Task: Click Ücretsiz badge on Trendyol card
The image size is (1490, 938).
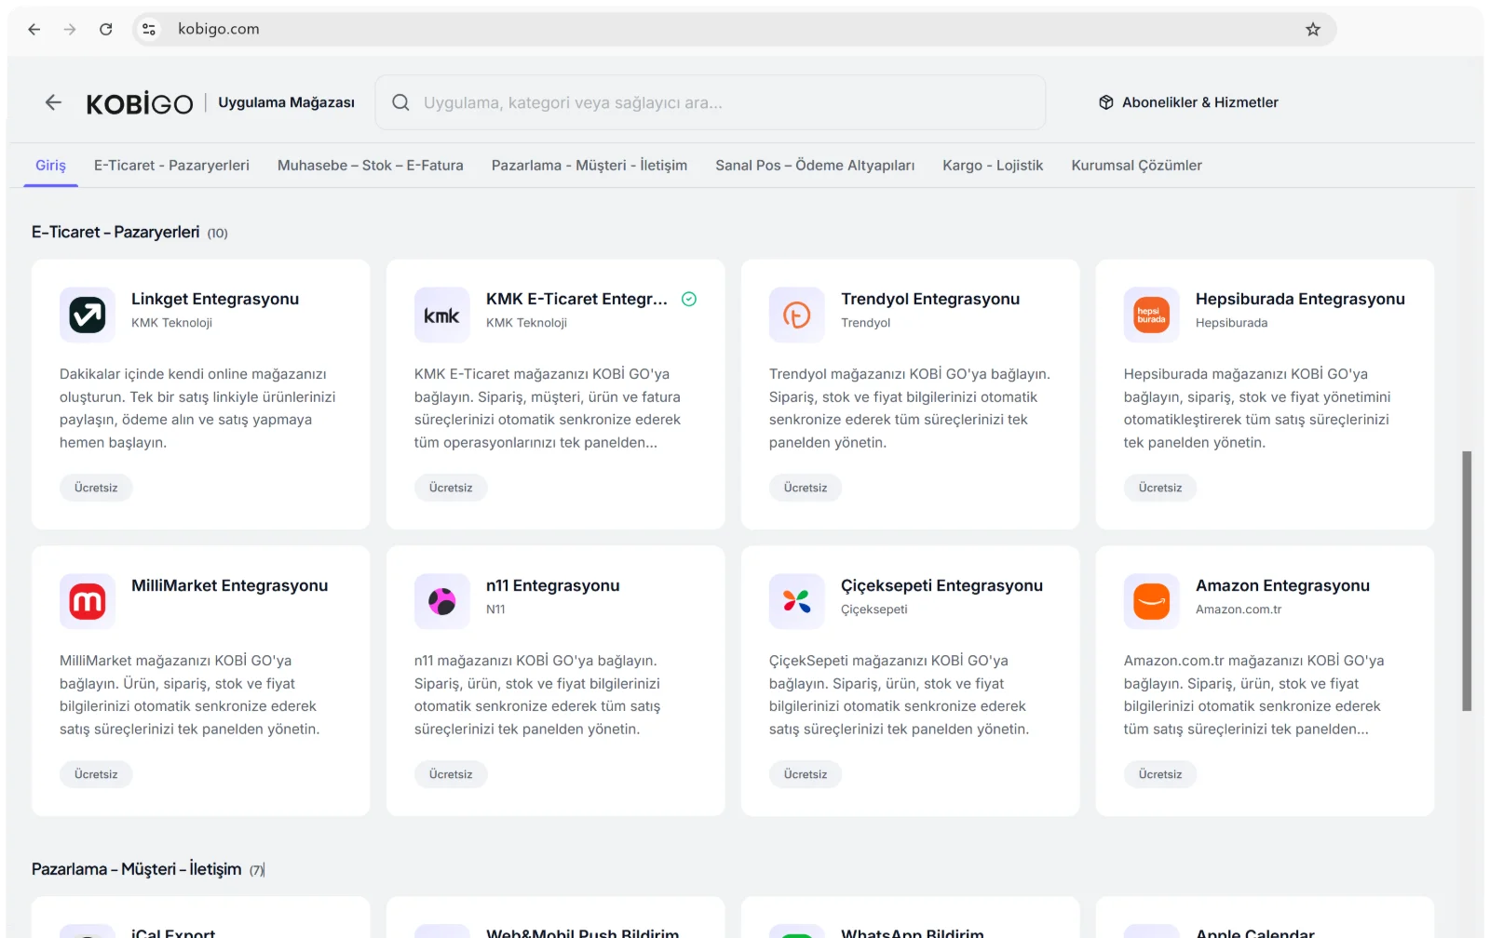Action: (x=806, y=488)
